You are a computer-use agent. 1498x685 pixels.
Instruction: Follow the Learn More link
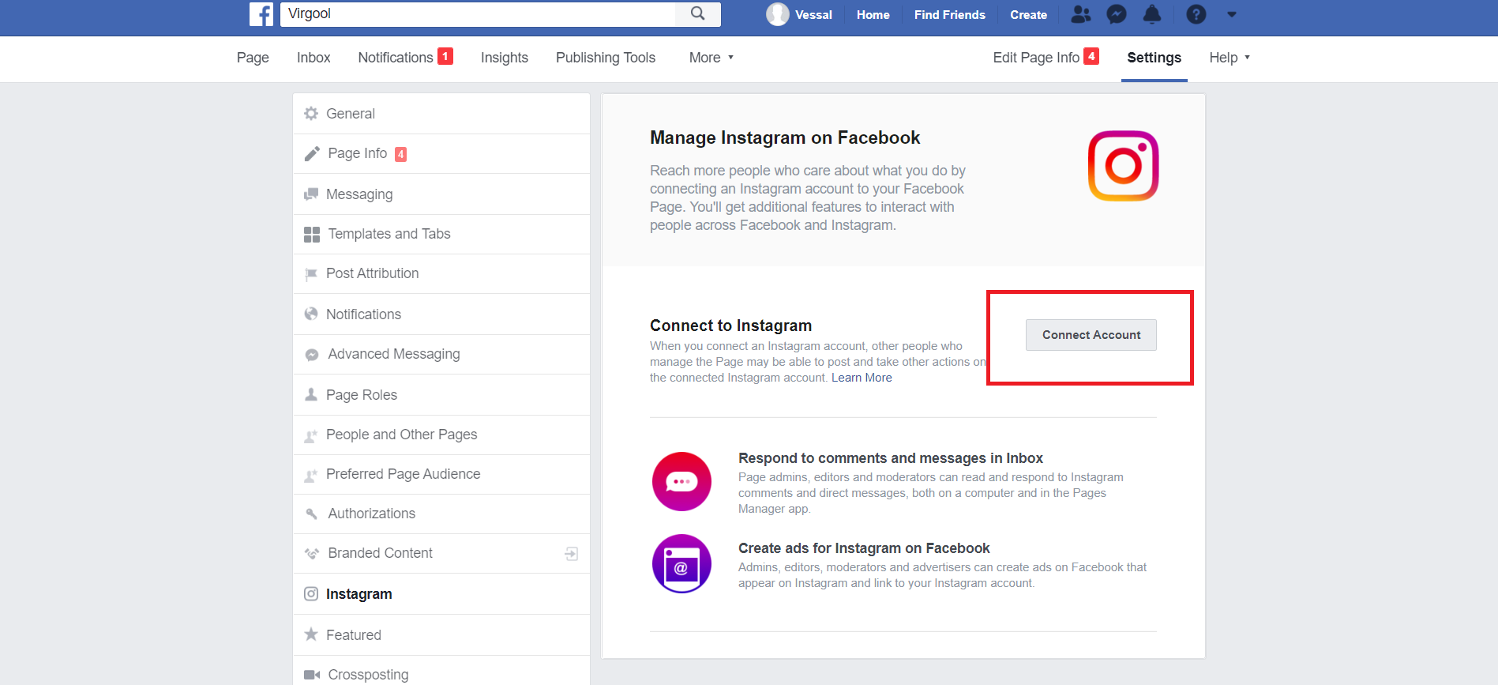(862, 378)
